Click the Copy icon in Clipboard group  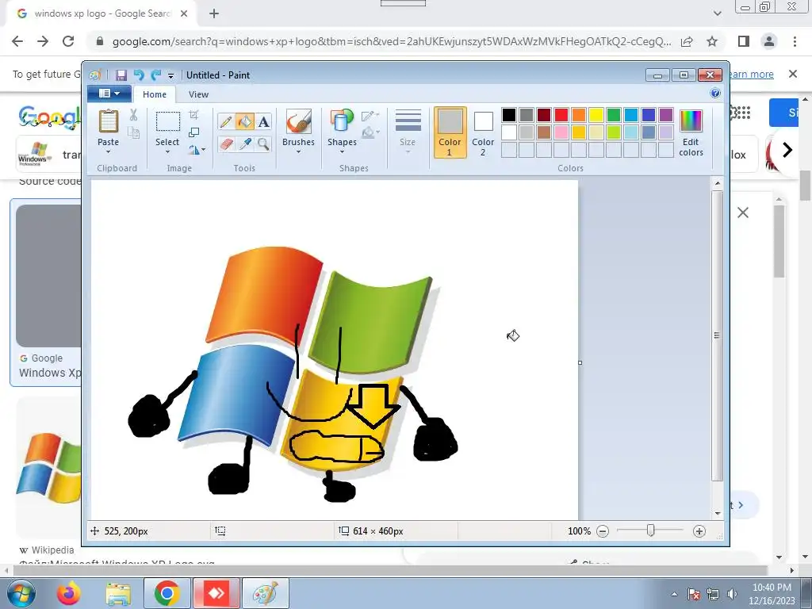tap(133, 133)
